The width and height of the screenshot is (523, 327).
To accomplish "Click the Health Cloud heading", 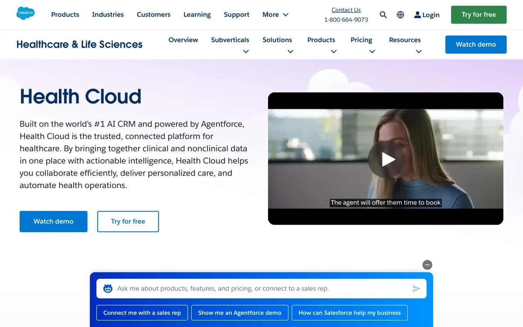I will coord(81,96).
